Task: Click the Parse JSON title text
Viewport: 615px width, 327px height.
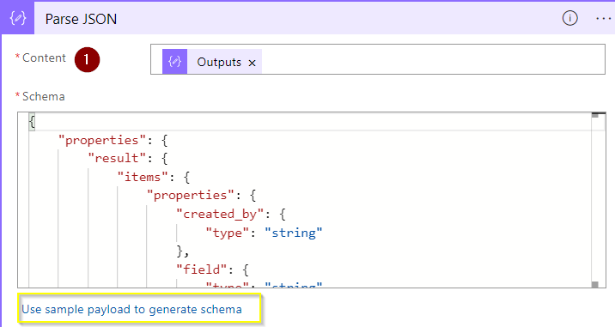Action: (x=81, y=19)
